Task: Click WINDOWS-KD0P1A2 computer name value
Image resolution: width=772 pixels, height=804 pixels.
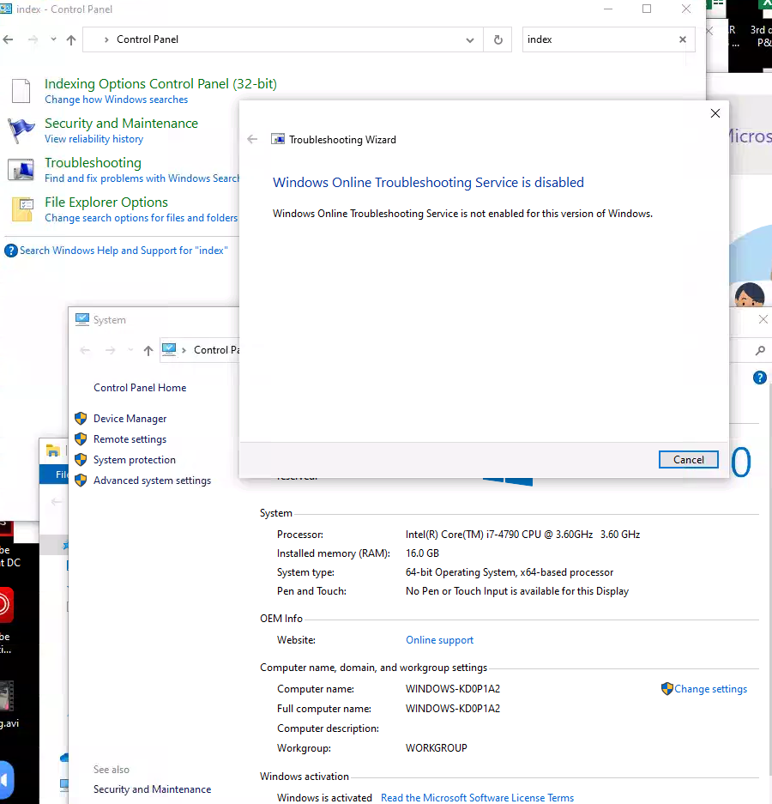Action: click(452, 689)
